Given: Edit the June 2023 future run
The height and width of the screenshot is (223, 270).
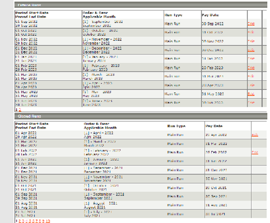Looking at the screenshot, I should (x=251, y=103).
